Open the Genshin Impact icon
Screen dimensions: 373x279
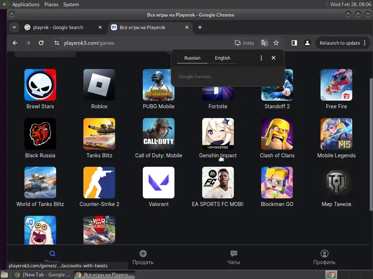click(218, 134)
